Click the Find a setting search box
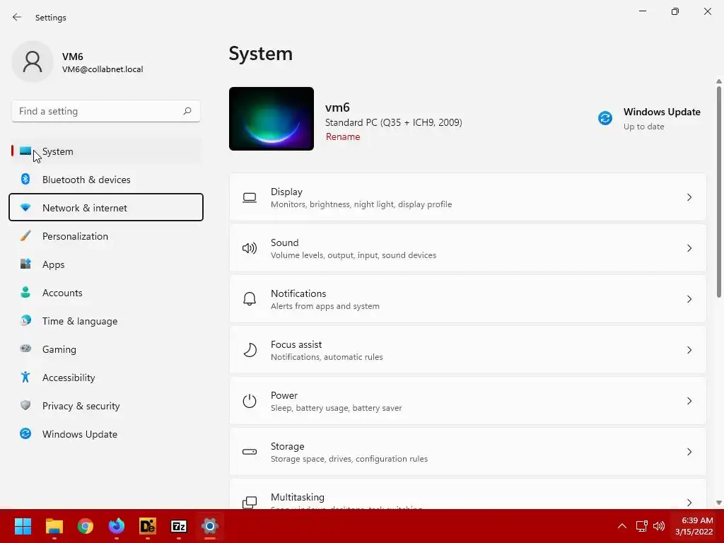The height and width of the screenshot is (543, 724). point(106,111)
